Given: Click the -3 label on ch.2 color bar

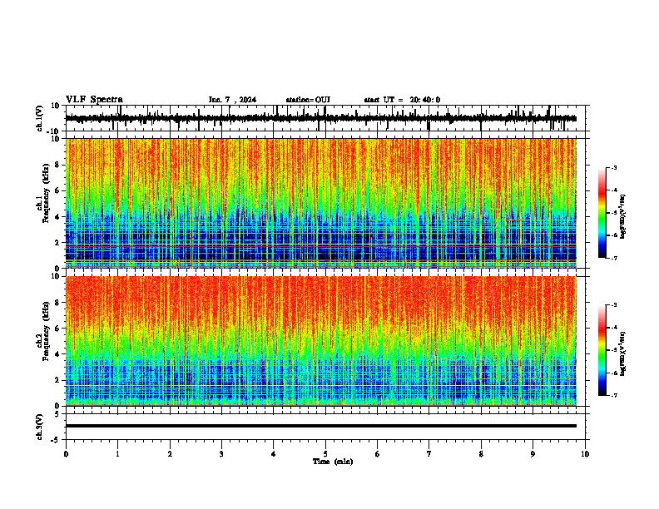Looking at the screenshot, I should click(x=614, y=305).
